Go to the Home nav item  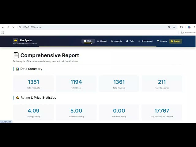88,41
